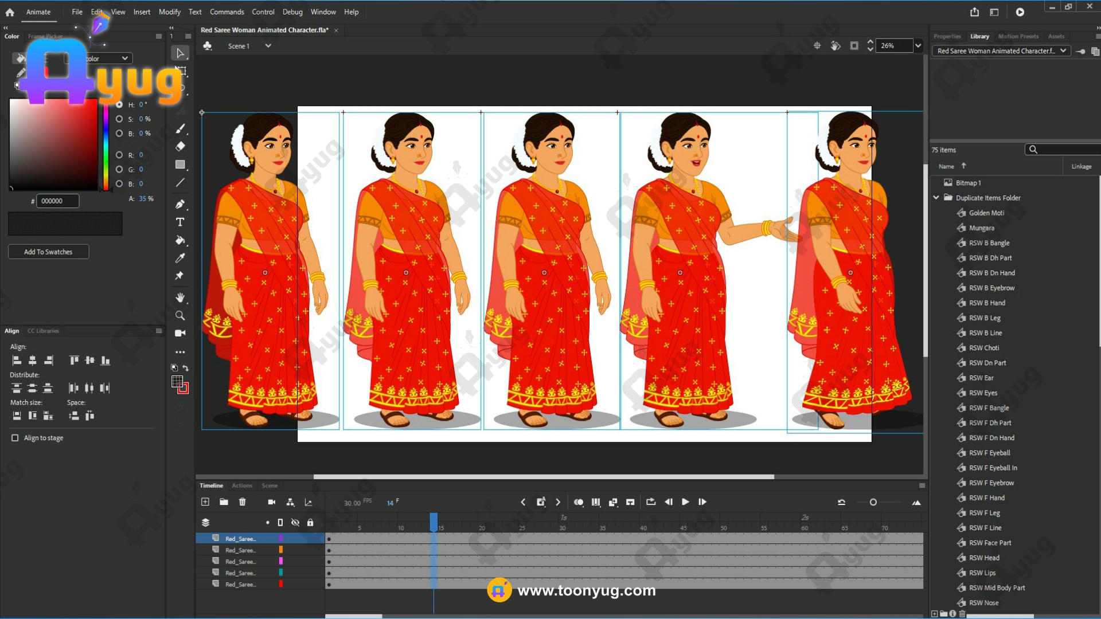Image resolution: width=1101 pixels, height=619 pixels.
Task: Open stage zoom percentage dropdown
Action: click(x=918, y=46)
